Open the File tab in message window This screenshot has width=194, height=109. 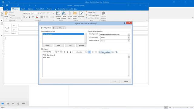(7, 9)
